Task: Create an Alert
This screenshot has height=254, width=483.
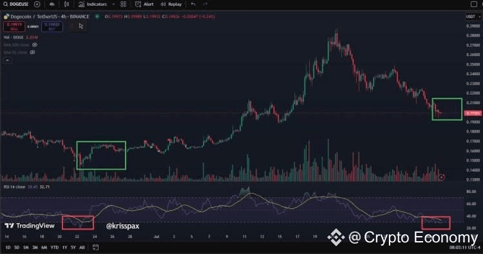Action: click(x=144, y=5)
